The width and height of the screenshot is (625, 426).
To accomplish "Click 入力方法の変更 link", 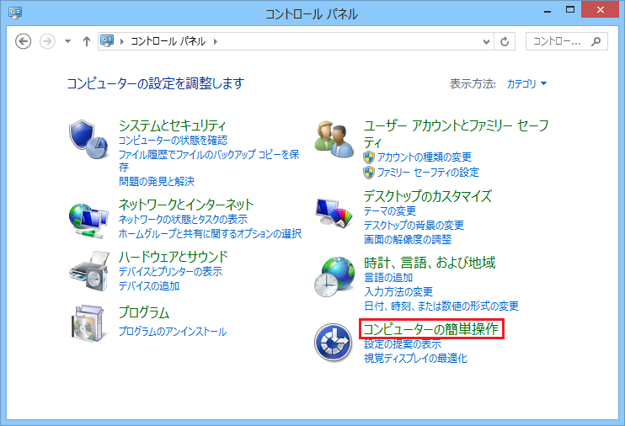I will (398, 291).
